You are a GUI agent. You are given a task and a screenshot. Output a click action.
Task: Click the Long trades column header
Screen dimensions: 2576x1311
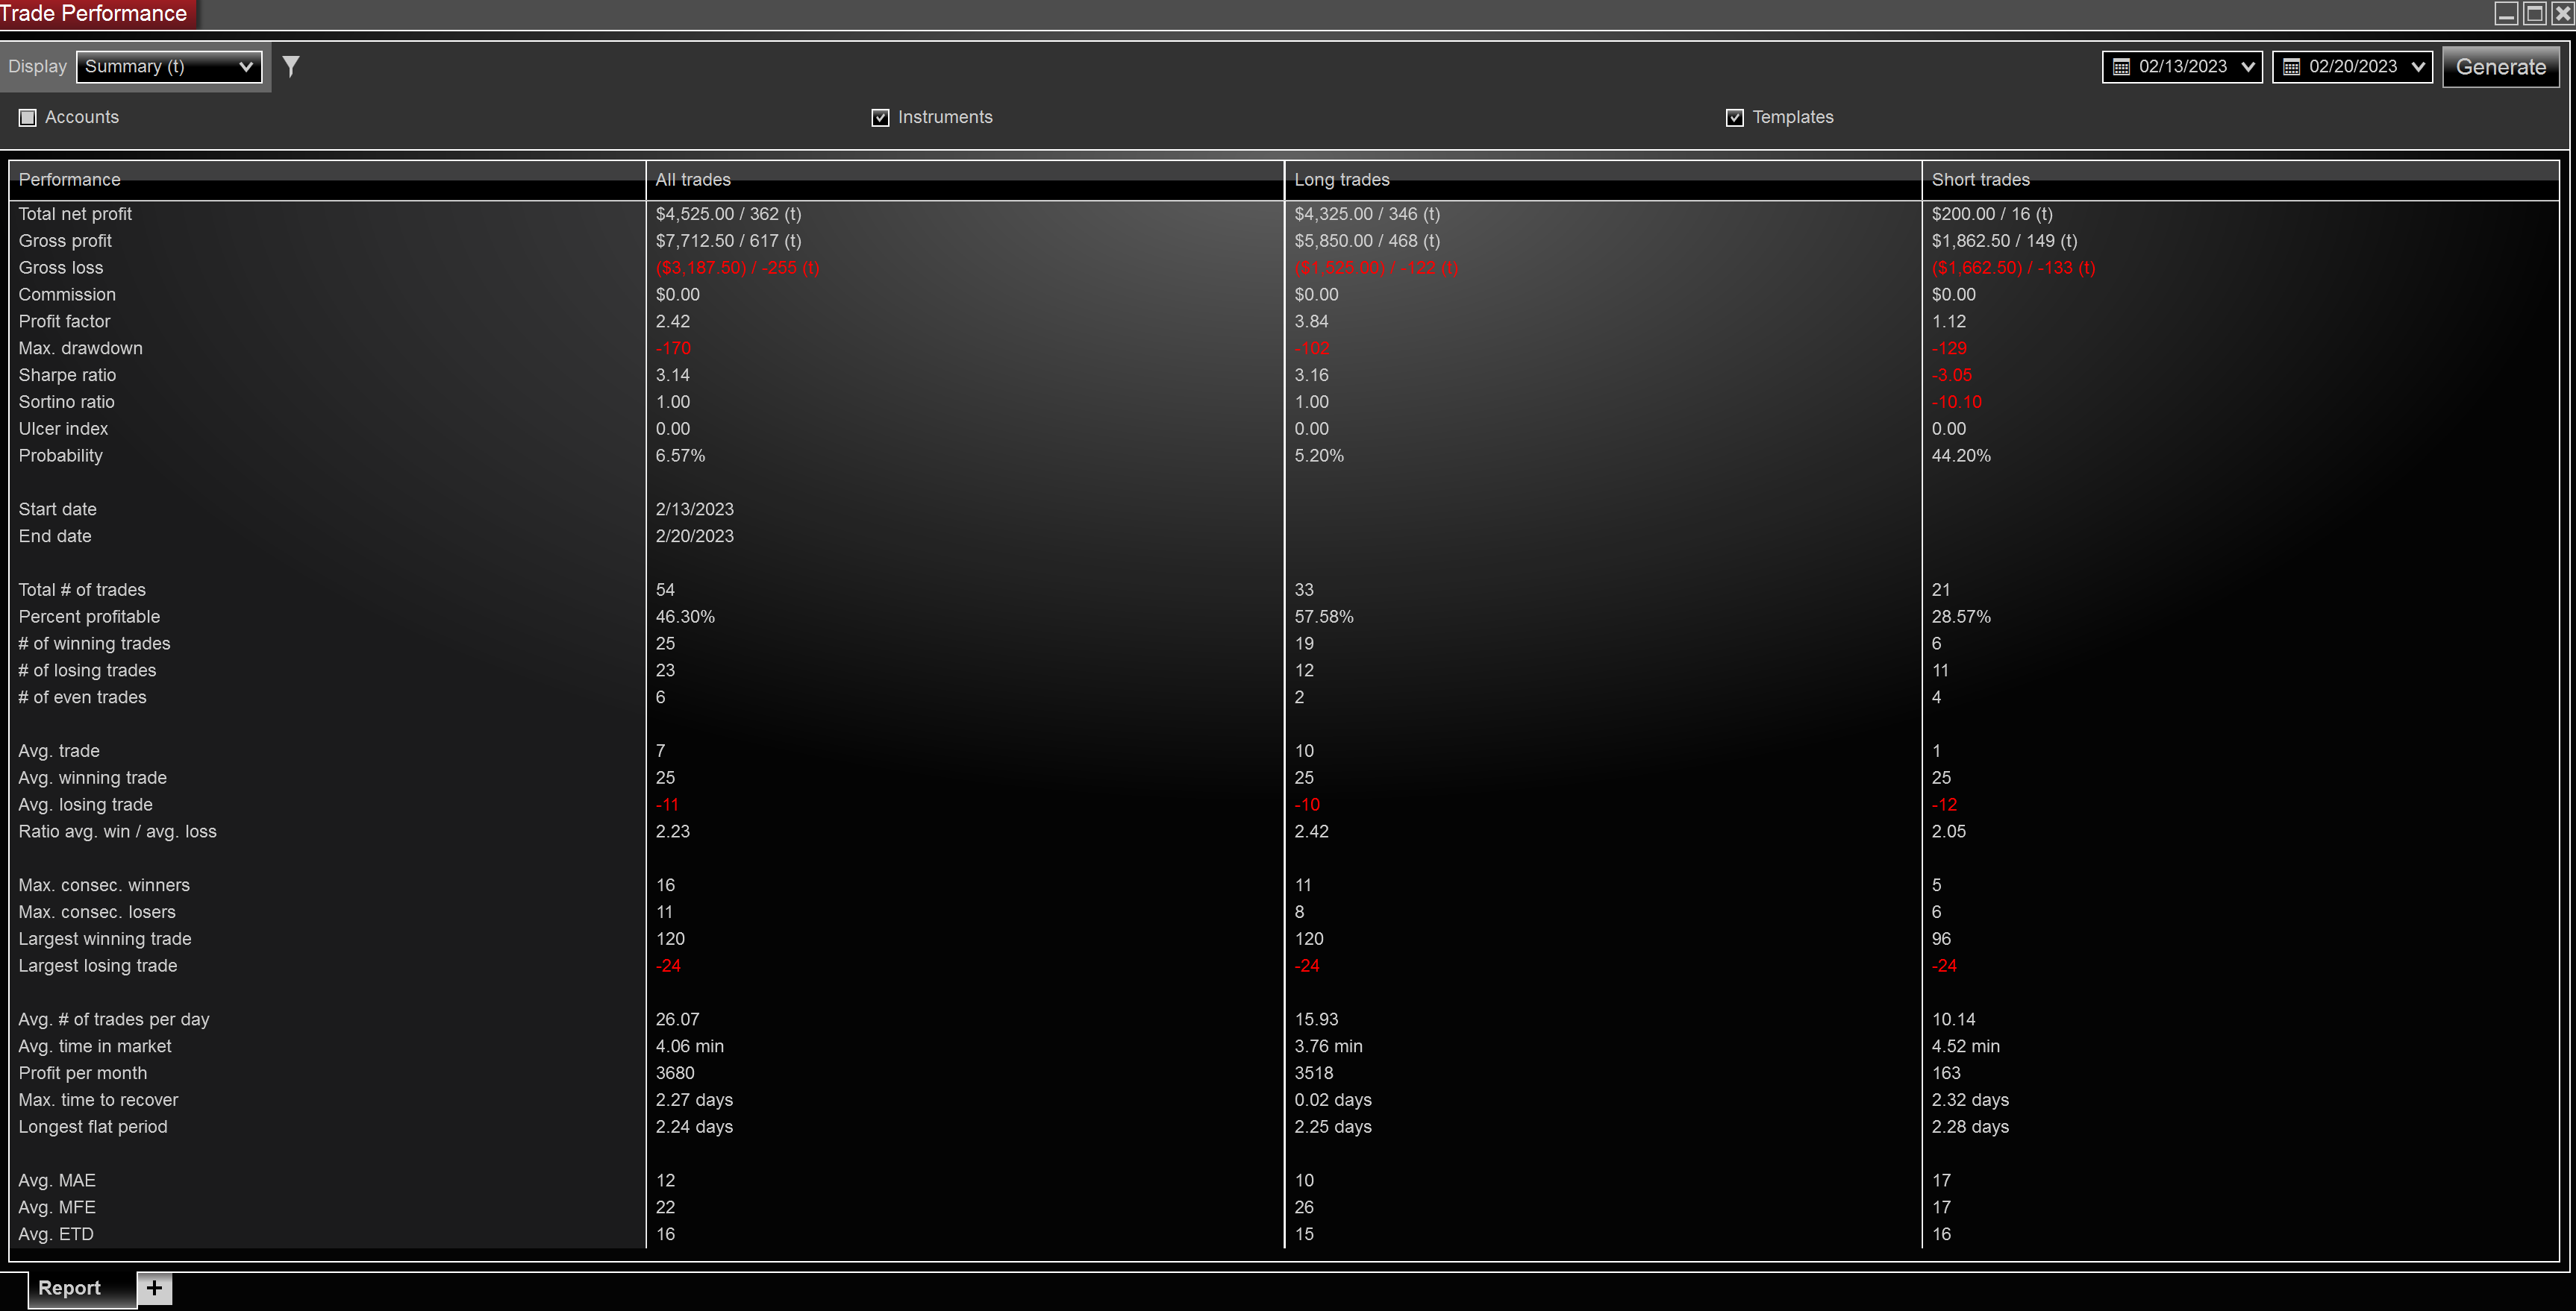tap(1602, 180)
